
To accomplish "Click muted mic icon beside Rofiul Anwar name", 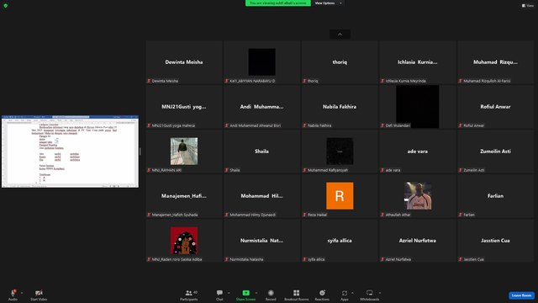I will pyautogui.click(x=461, y=125).
